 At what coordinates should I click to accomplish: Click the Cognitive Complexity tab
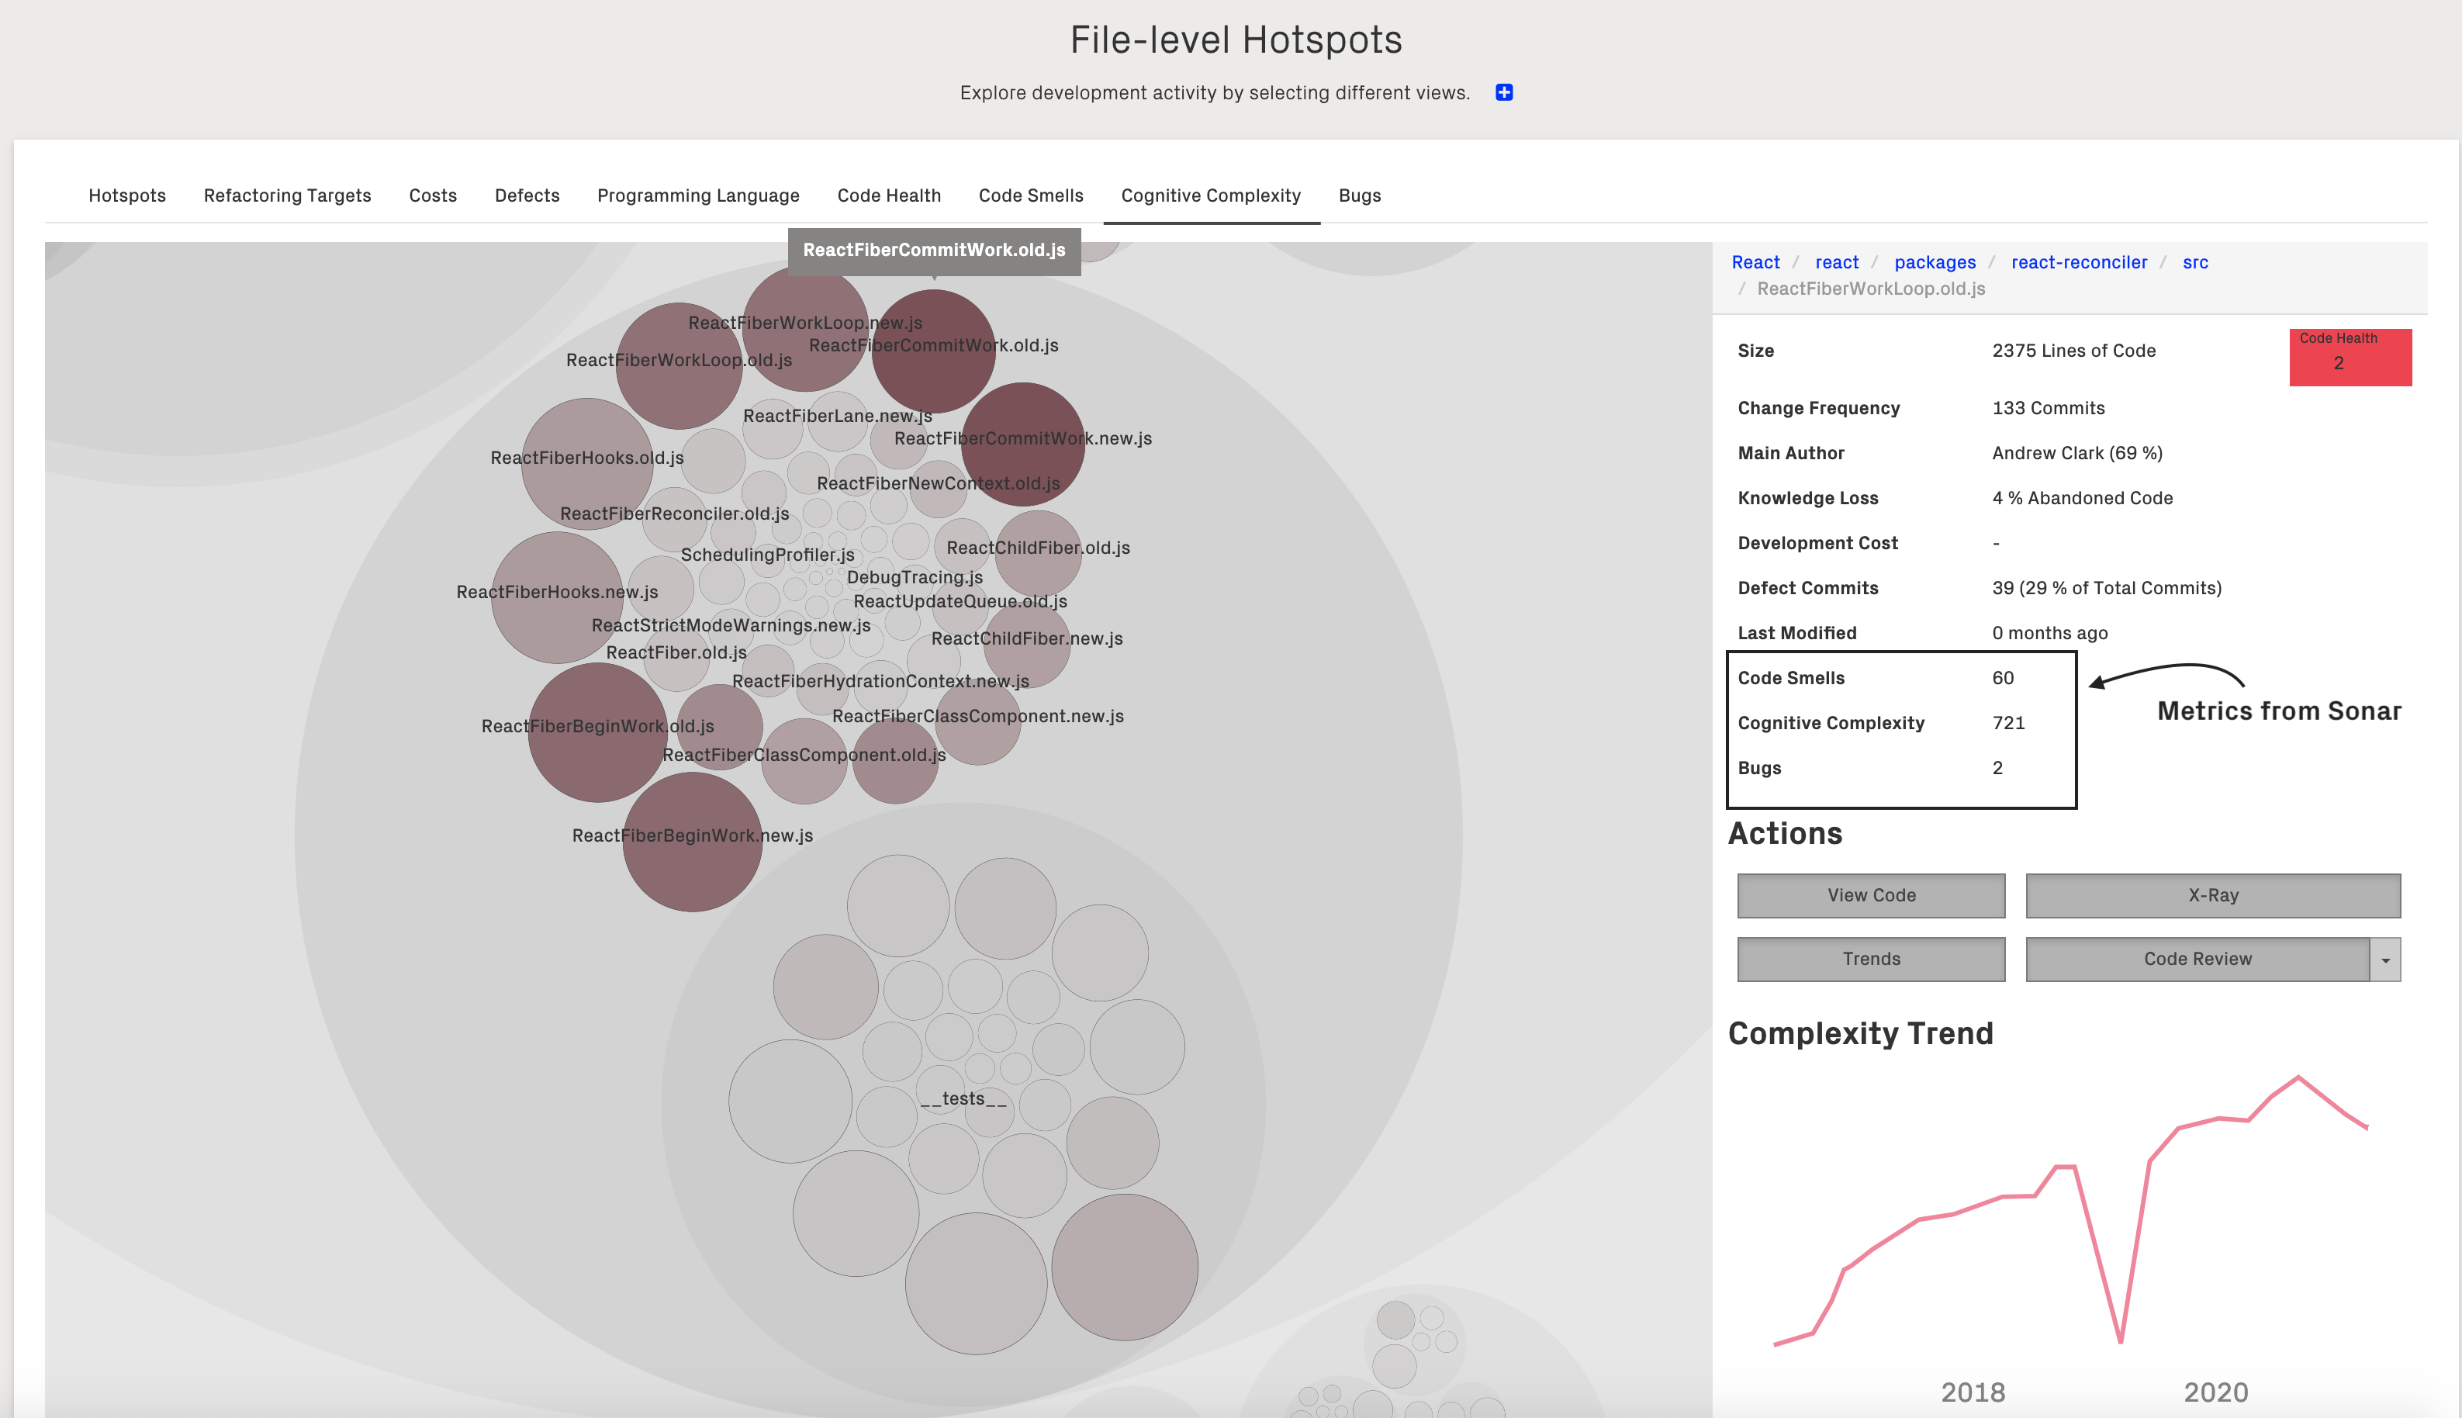click(1211, 195)
